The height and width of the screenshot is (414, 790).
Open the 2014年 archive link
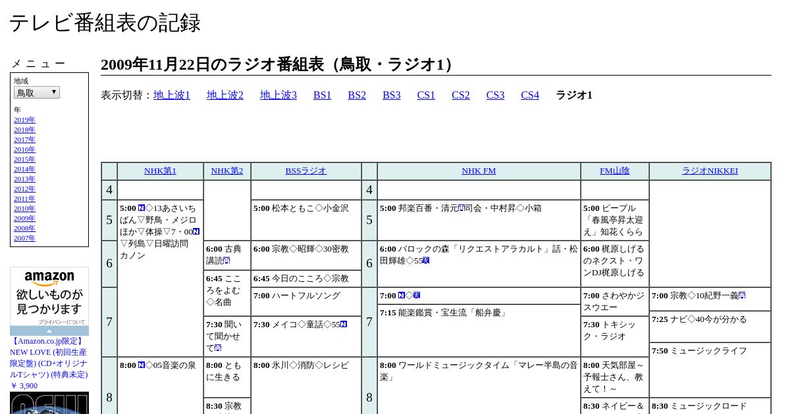tap(24, 170)
